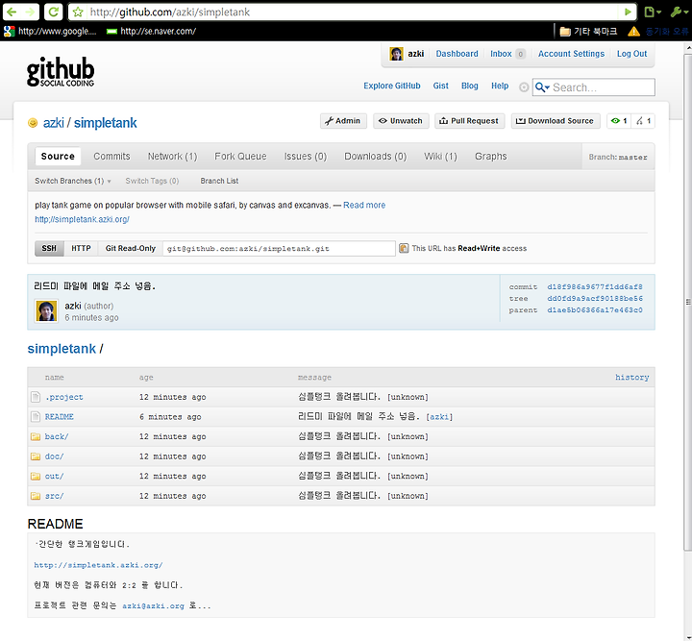Click the GitHub social coding logo
Viewport: 692px width, 641px height.
61,71
